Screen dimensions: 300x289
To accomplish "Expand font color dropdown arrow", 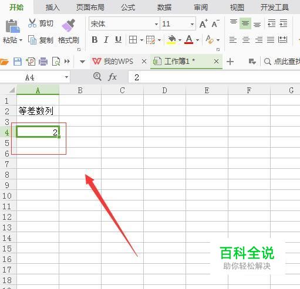I will (197, 40).
